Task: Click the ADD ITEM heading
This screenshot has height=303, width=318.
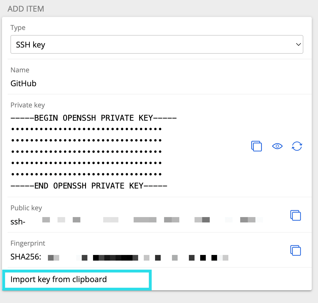Action: point(26,9)
